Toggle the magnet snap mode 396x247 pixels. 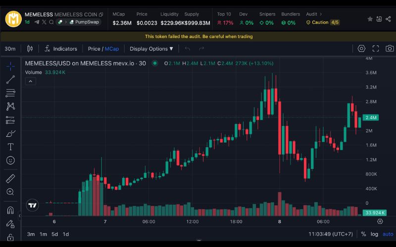pyautogui.click(x=10, y=210)
